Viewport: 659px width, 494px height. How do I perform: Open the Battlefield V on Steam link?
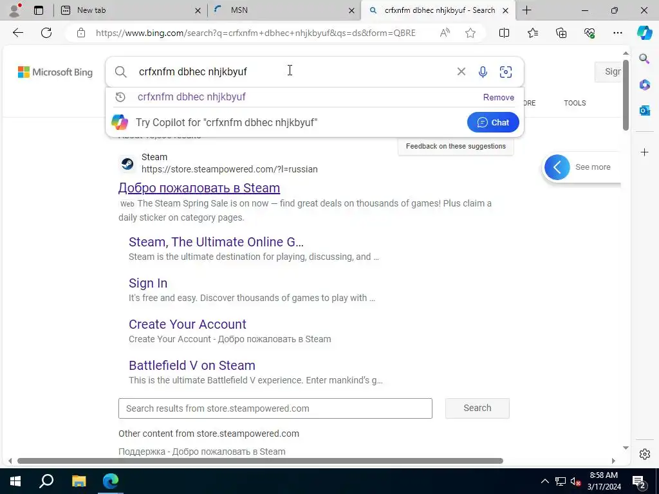(x=192, y=365)
